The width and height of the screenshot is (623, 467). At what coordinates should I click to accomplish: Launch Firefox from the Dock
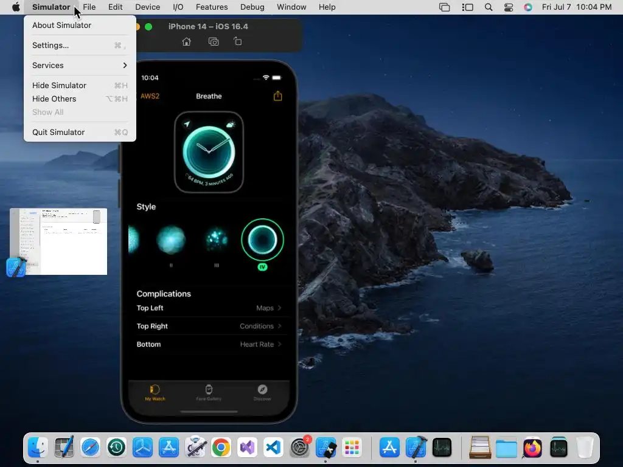[532, 448]
